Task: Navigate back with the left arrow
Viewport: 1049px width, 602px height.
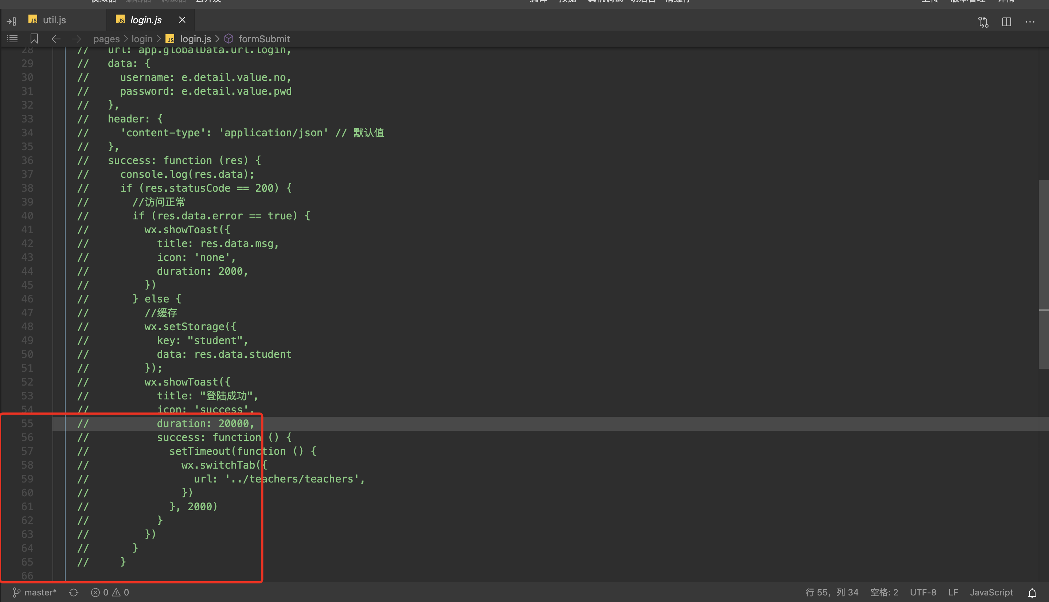Action: pyautogui.click(x=56, y=39)
